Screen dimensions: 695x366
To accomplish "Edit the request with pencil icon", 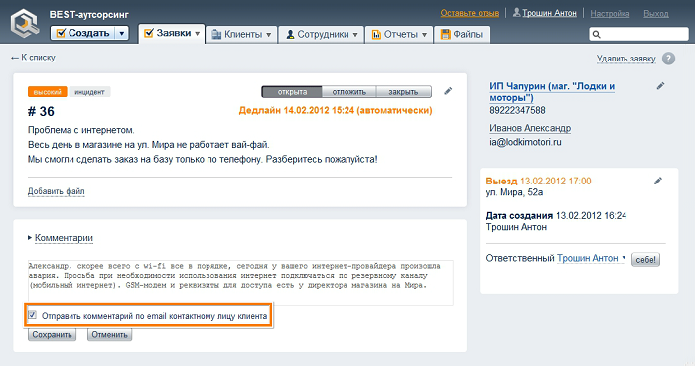I will [x=448, y=91].
